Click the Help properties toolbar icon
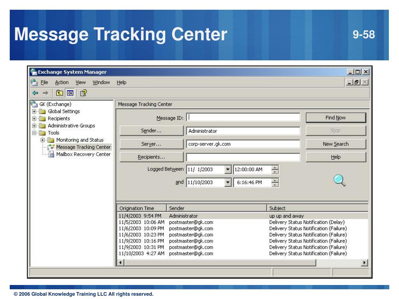Image resolution: width=399 pixels, height=299 pixels. pyautogui.click(x=83, y=93)
